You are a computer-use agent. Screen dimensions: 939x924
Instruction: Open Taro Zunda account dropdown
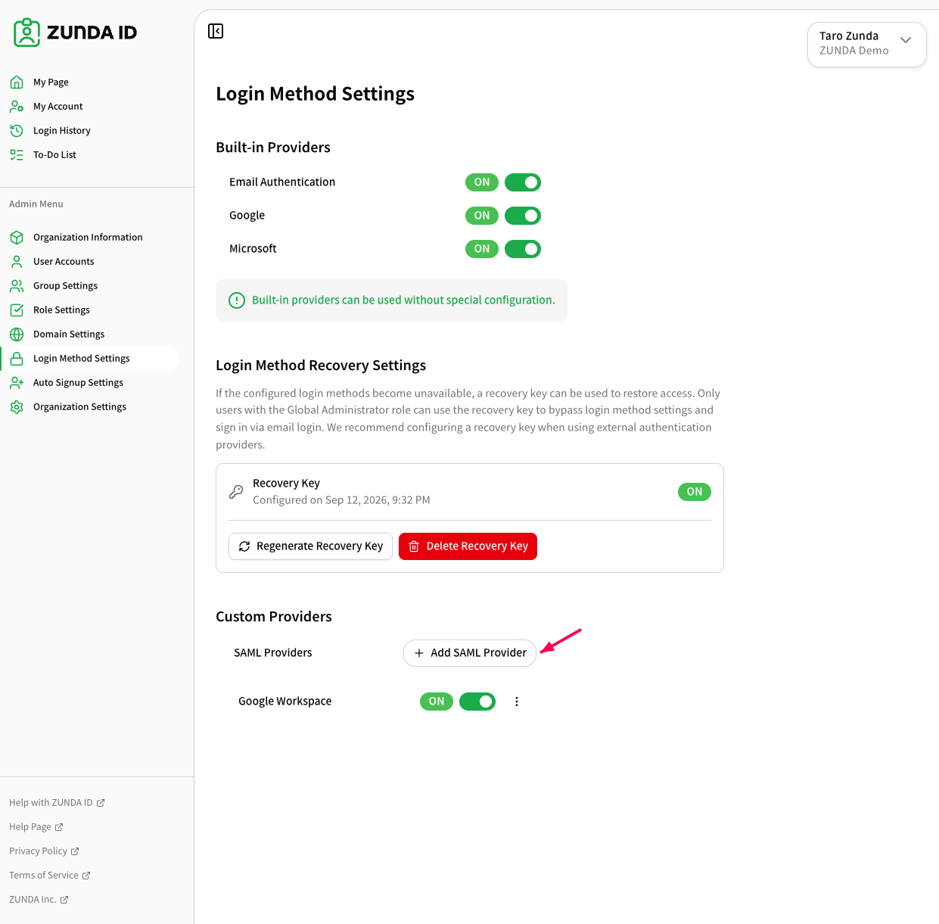coord(867,44)
